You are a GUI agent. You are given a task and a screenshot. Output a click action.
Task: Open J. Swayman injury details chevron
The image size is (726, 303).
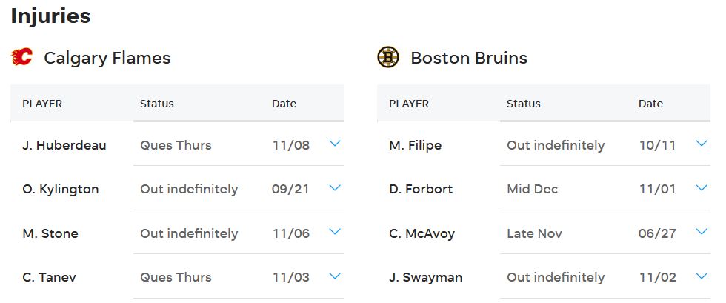coord(702,276)
